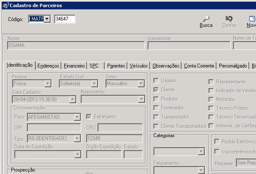Viewport: 256px width, 174px height.
Task: Open the Pessoa dropdown
Action: click(x=48, y=84)
